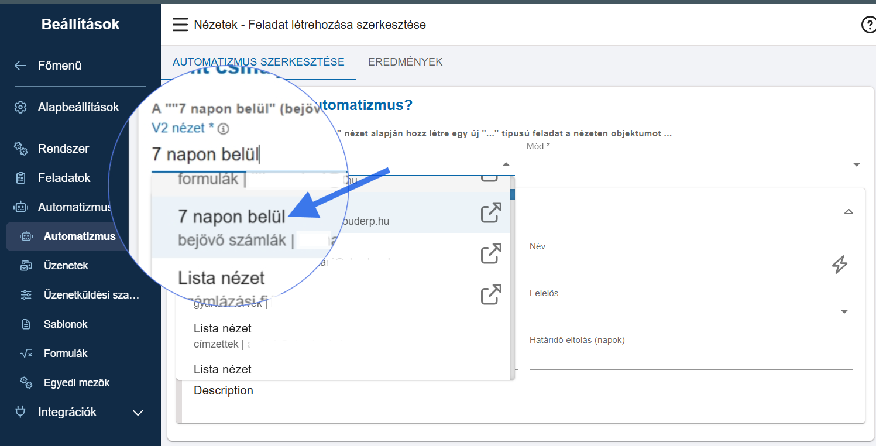The width and height of the screenshot is (876, 446).
Task: Open the Mód dropdown
Action: tap(856, 165)
